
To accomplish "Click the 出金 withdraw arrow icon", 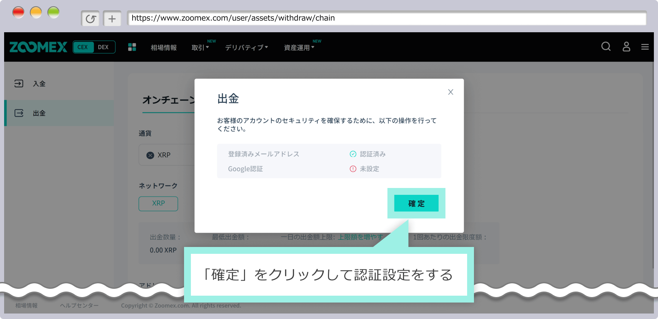I will click(x=19, y=113).
